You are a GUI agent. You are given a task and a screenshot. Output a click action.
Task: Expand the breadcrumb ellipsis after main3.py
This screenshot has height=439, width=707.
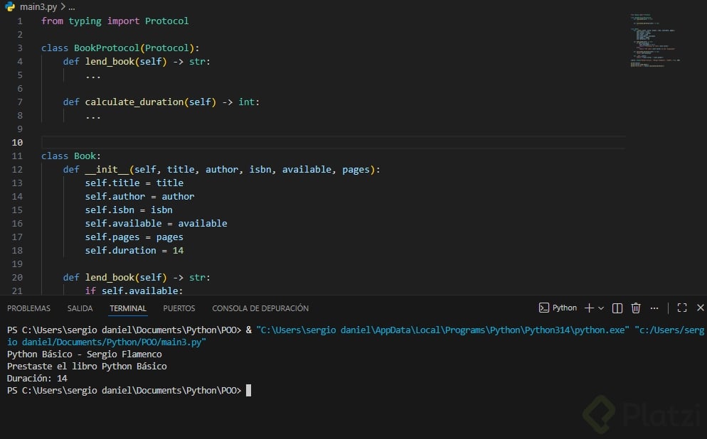70,6
